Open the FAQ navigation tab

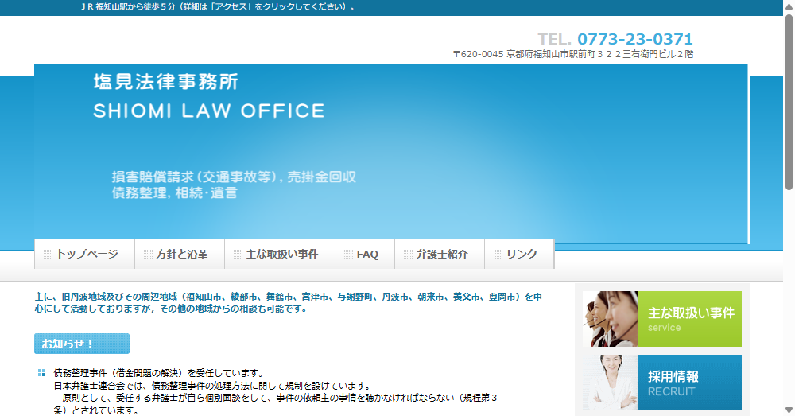(x=366, y=255)
